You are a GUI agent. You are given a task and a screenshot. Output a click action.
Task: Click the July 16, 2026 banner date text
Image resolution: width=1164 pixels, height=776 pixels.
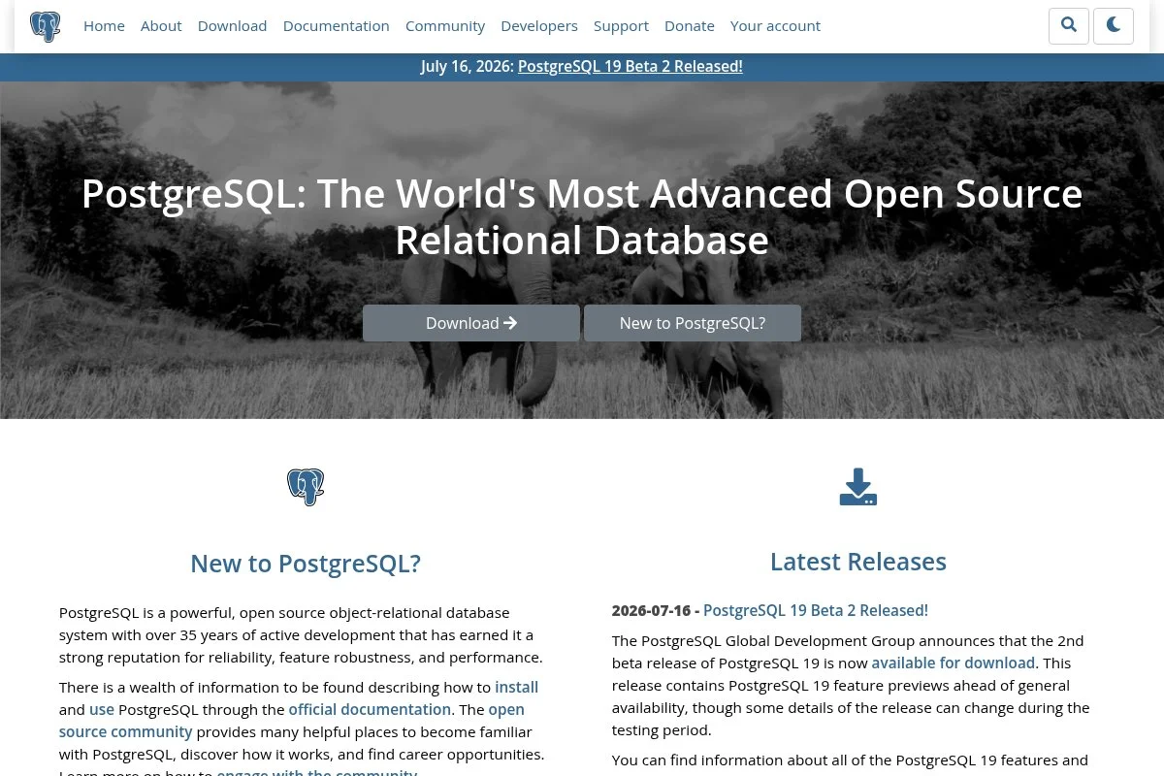tap(468, 67)
